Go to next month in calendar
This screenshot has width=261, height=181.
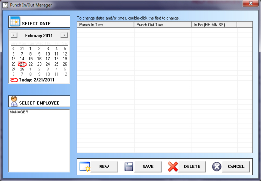pos(64,35)
